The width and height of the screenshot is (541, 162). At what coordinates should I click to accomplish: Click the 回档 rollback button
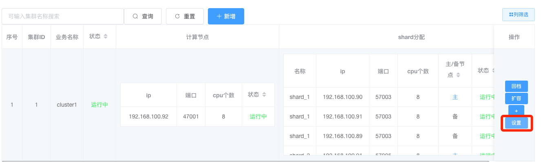coord(516,86)
